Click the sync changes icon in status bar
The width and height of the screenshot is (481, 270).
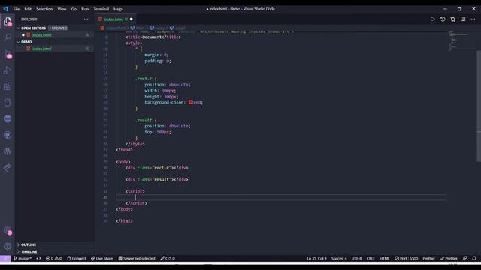38,258
